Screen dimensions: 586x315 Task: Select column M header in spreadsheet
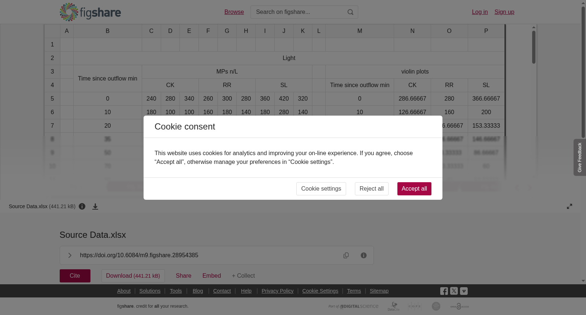click(x=360, y=31)
